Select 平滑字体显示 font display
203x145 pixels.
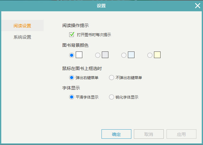(x=72, y=97)
